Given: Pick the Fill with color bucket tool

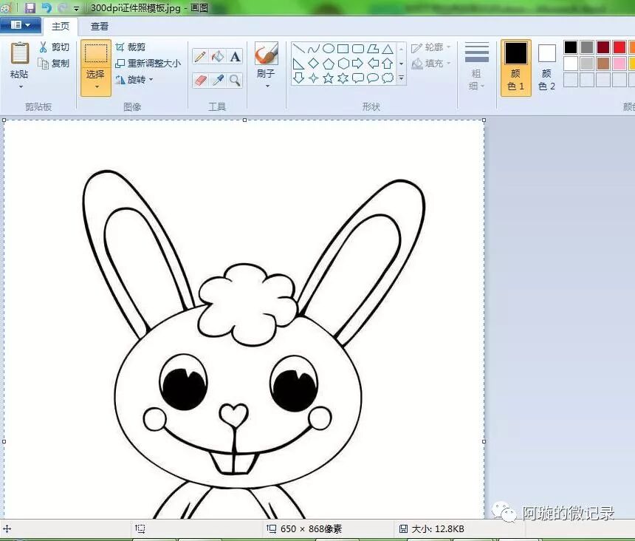Looking at the screenshot, I should coord(218,57).
